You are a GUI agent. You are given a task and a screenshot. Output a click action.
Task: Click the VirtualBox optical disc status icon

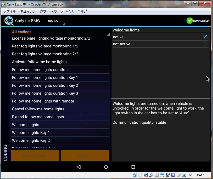140,175
